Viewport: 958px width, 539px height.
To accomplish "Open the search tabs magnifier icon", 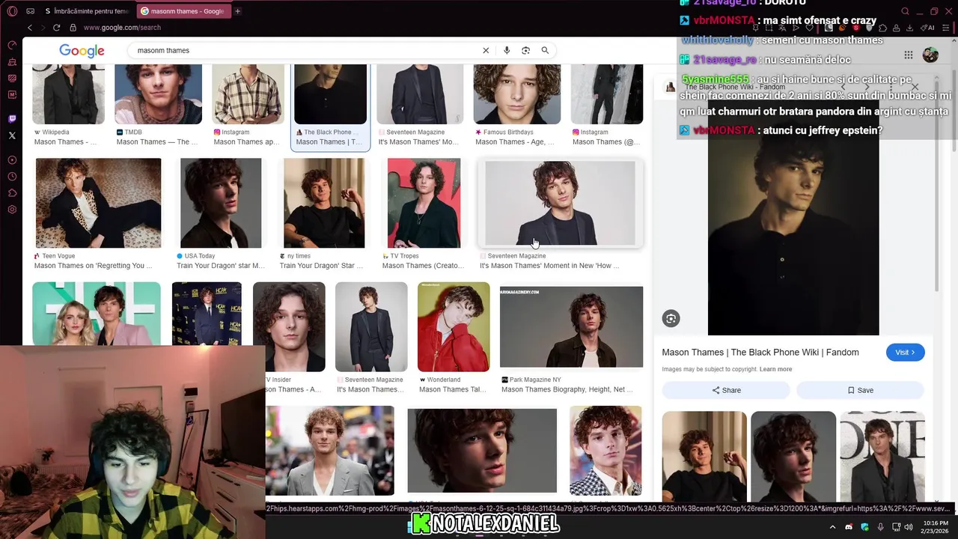I will coord(905,11).
